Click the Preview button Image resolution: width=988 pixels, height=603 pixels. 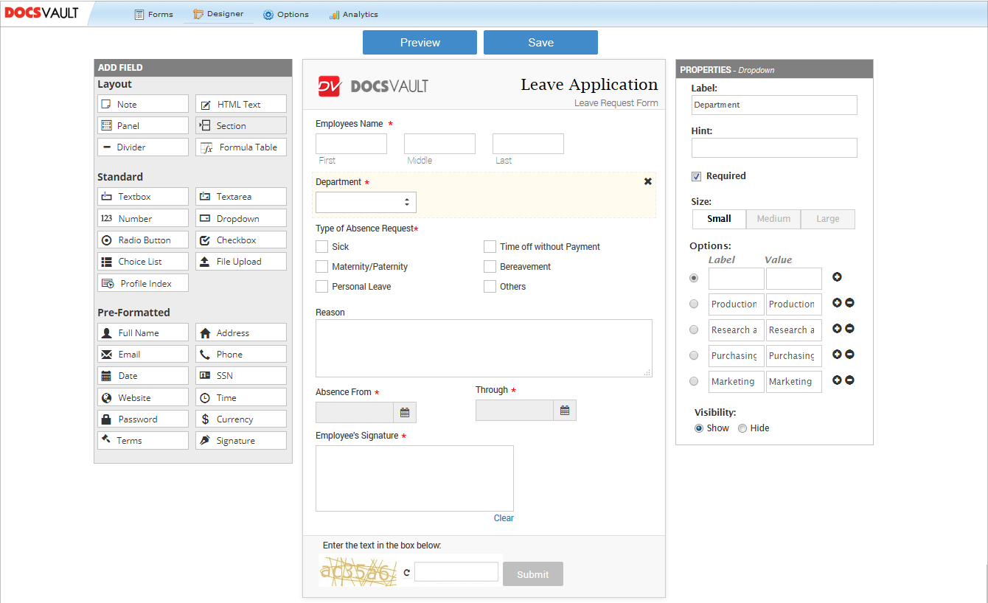tap(420, 43)
